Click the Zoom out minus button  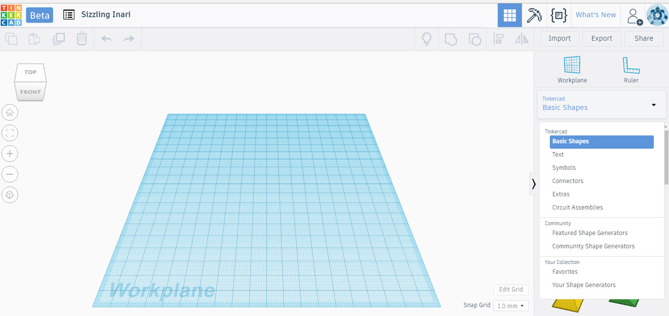click(x=10, y=174)
